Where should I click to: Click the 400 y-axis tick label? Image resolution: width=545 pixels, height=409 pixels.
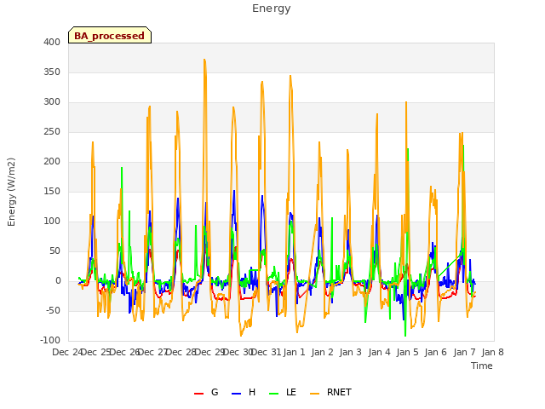pyautogui.click(x=52, y=42)
